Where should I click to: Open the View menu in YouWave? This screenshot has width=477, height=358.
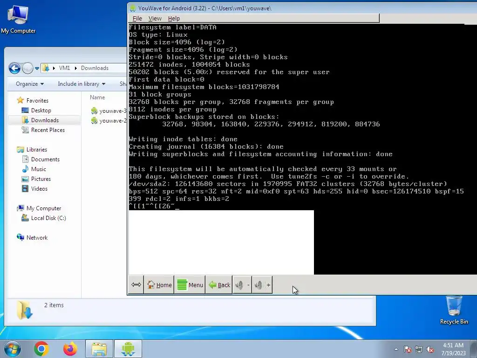155,19
